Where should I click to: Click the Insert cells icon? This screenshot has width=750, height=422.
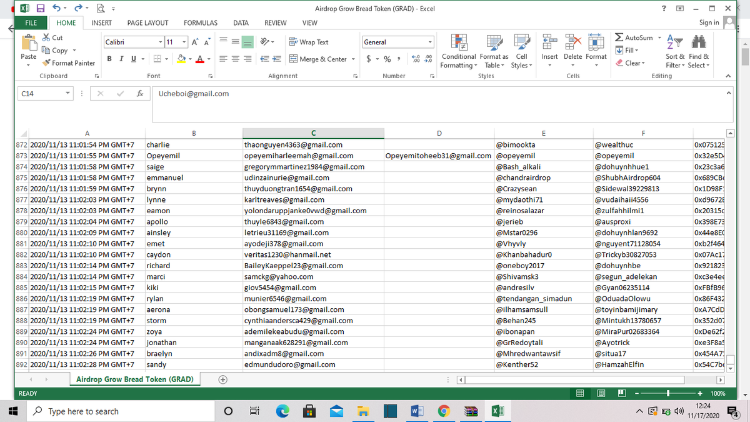coord(550,41)
